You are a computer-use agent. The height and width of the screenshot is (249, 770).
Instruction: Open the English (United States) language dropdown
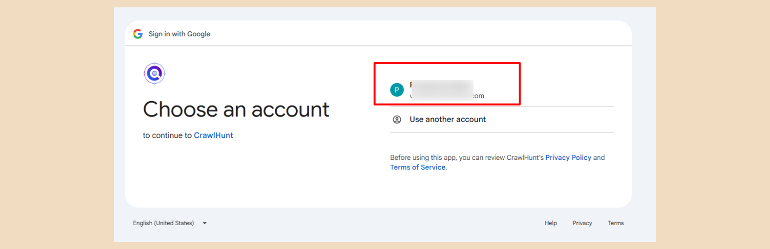170,223
